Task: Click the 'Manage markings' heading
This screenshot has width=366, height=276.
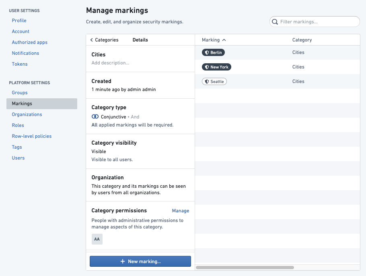Action: coord(117,10)
